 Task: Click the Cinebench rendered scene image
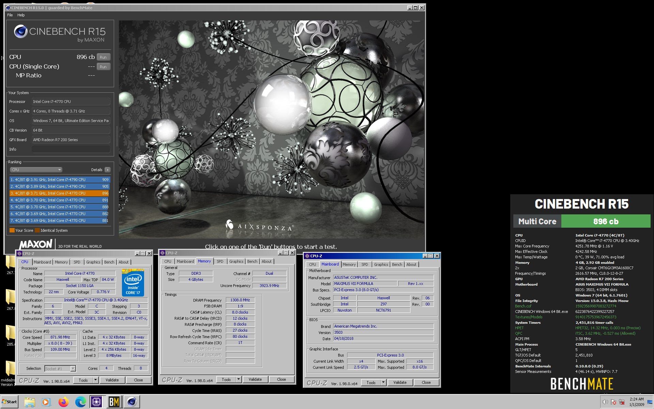click(x=271, y=129)
